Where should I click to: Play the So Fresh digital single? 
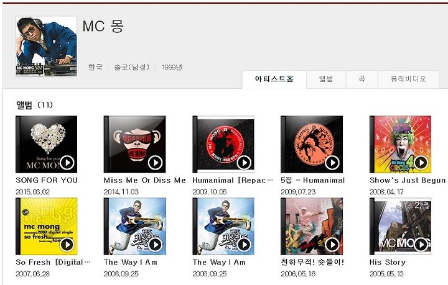(67, 245)
